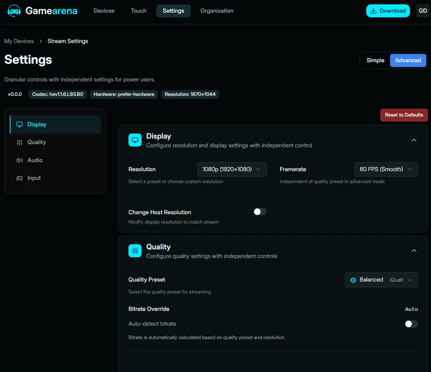This screenshot has width=431, height=372.
Task: Click the Settings page heading
Action: (28, 60)
